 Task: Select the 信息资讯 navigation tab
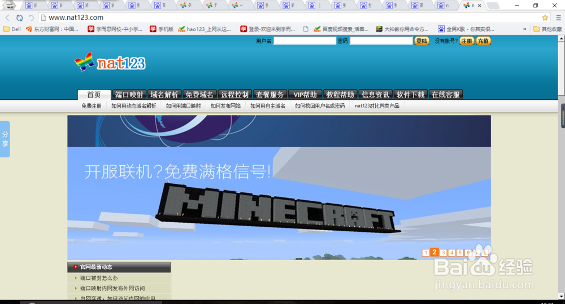coord(375,95)
